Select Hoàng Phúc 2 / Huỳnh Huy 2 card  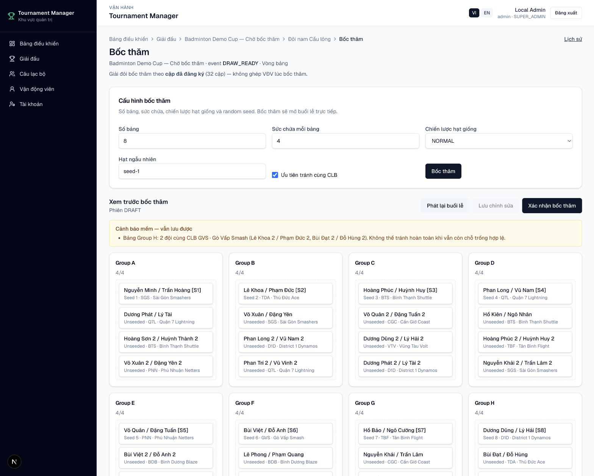pyautogui.click(x=525, y=342)
